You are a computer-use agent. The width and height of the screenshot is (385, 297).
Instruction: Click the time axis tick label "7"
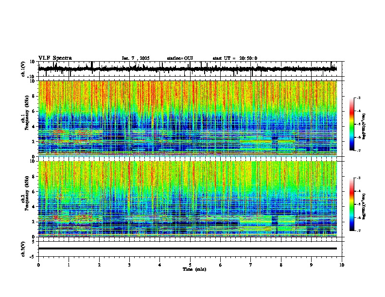251,265
